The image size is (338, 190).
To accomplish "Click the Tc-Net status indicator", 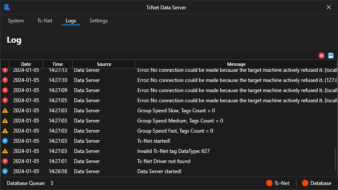I will (278, 183).
